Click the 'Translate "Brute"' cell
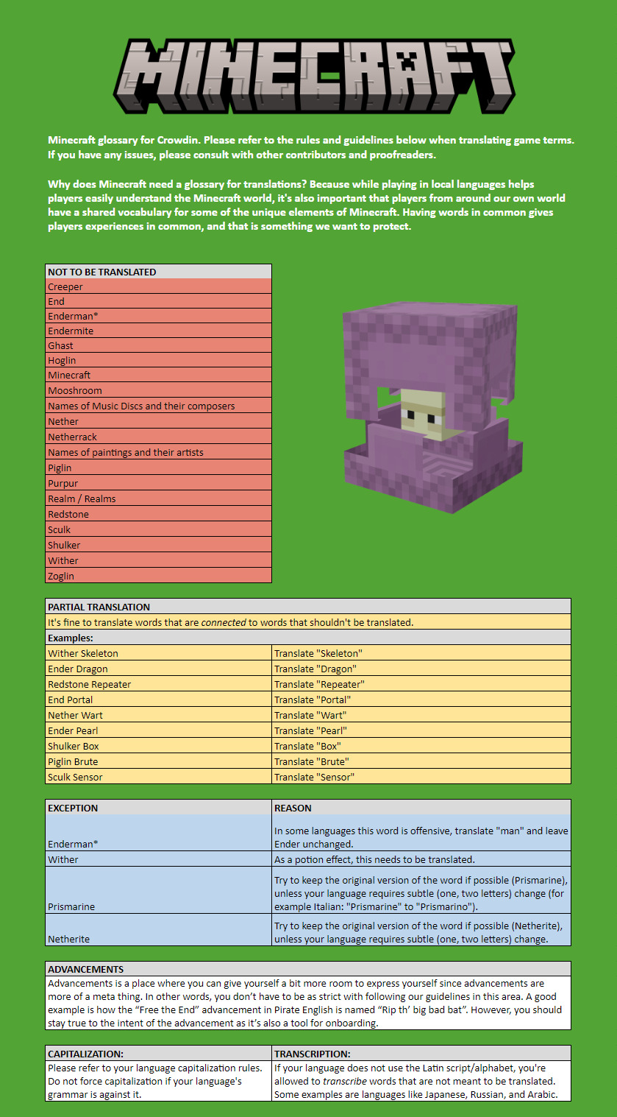 pyautogui.click(x=421, y=761)
